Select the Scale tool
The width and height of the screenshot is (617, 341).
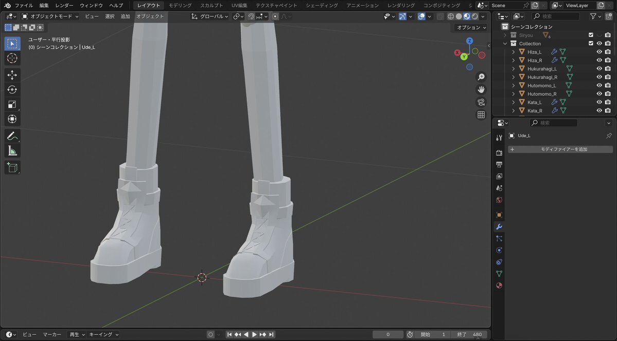pyautogui.click(x=12, y=105)
